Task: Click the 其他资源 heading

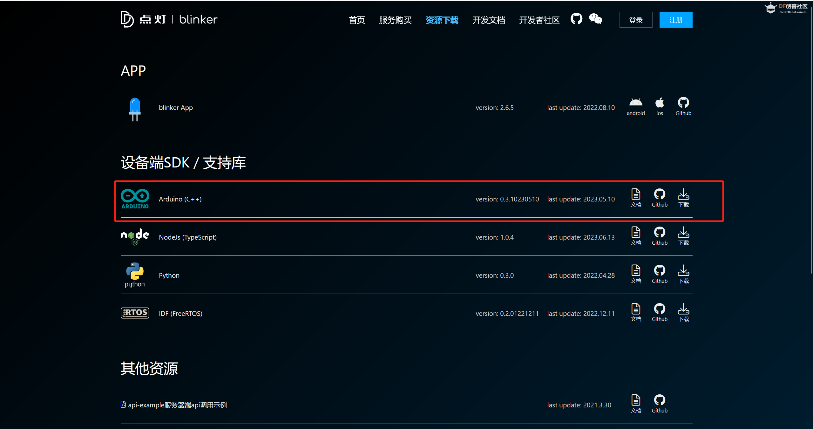Action: point(149,369)
